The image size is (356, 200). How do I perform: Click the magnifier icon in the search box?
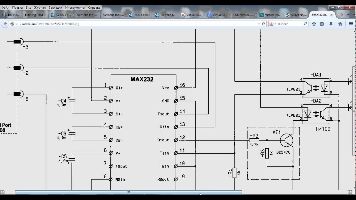[305, 24]
